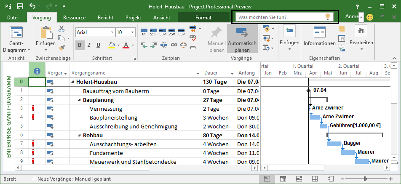
Task: Indent the task with right green arrow
Action: coord(153,45)
